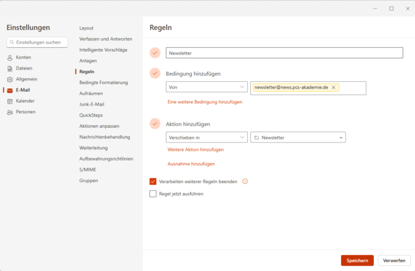Open Bedingte Formatierung settings
This screenshot has width=415, height=271.
pos(103,82)
